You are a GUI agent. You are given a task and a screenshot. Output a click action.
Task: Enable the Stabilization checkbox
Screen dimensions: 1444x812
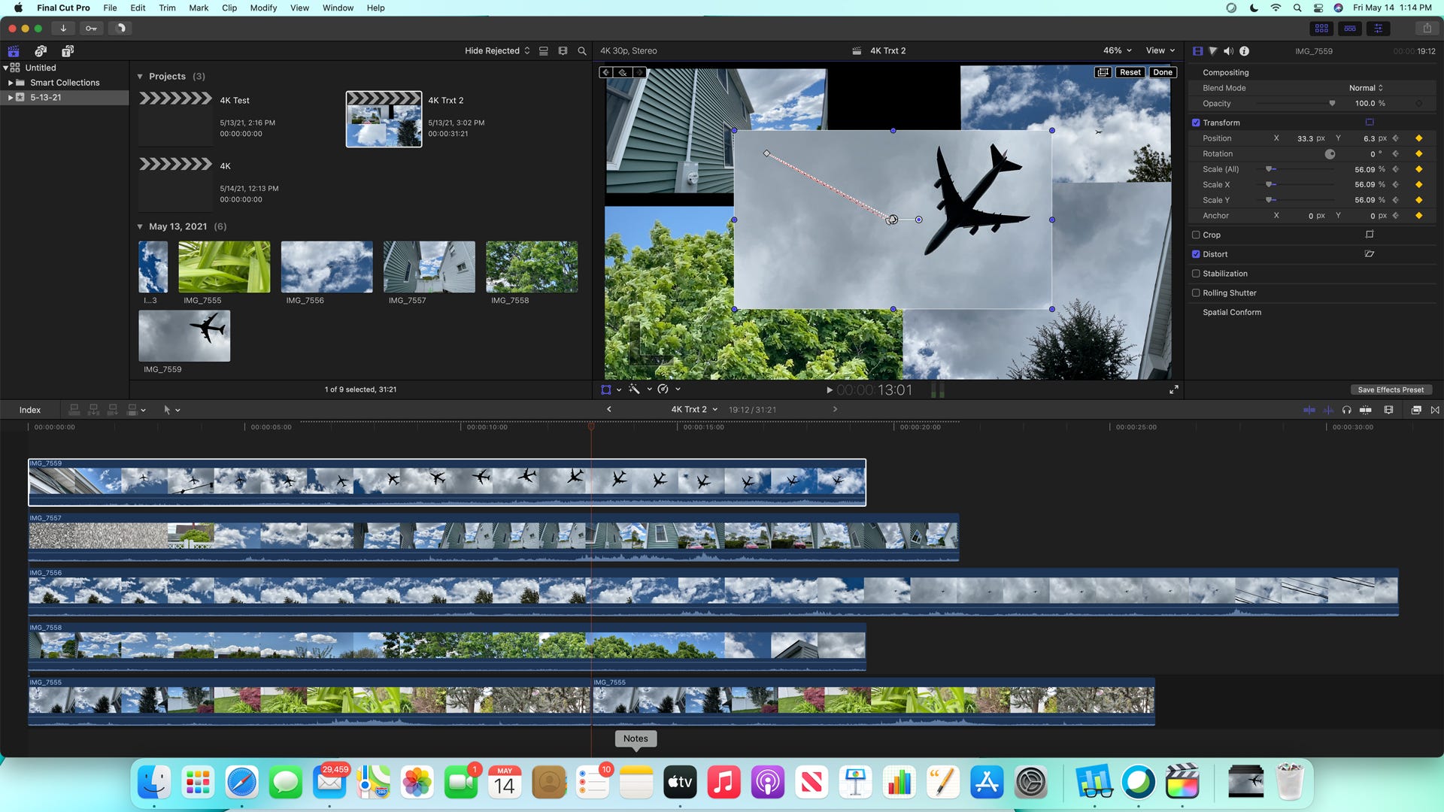point(1196,274)
